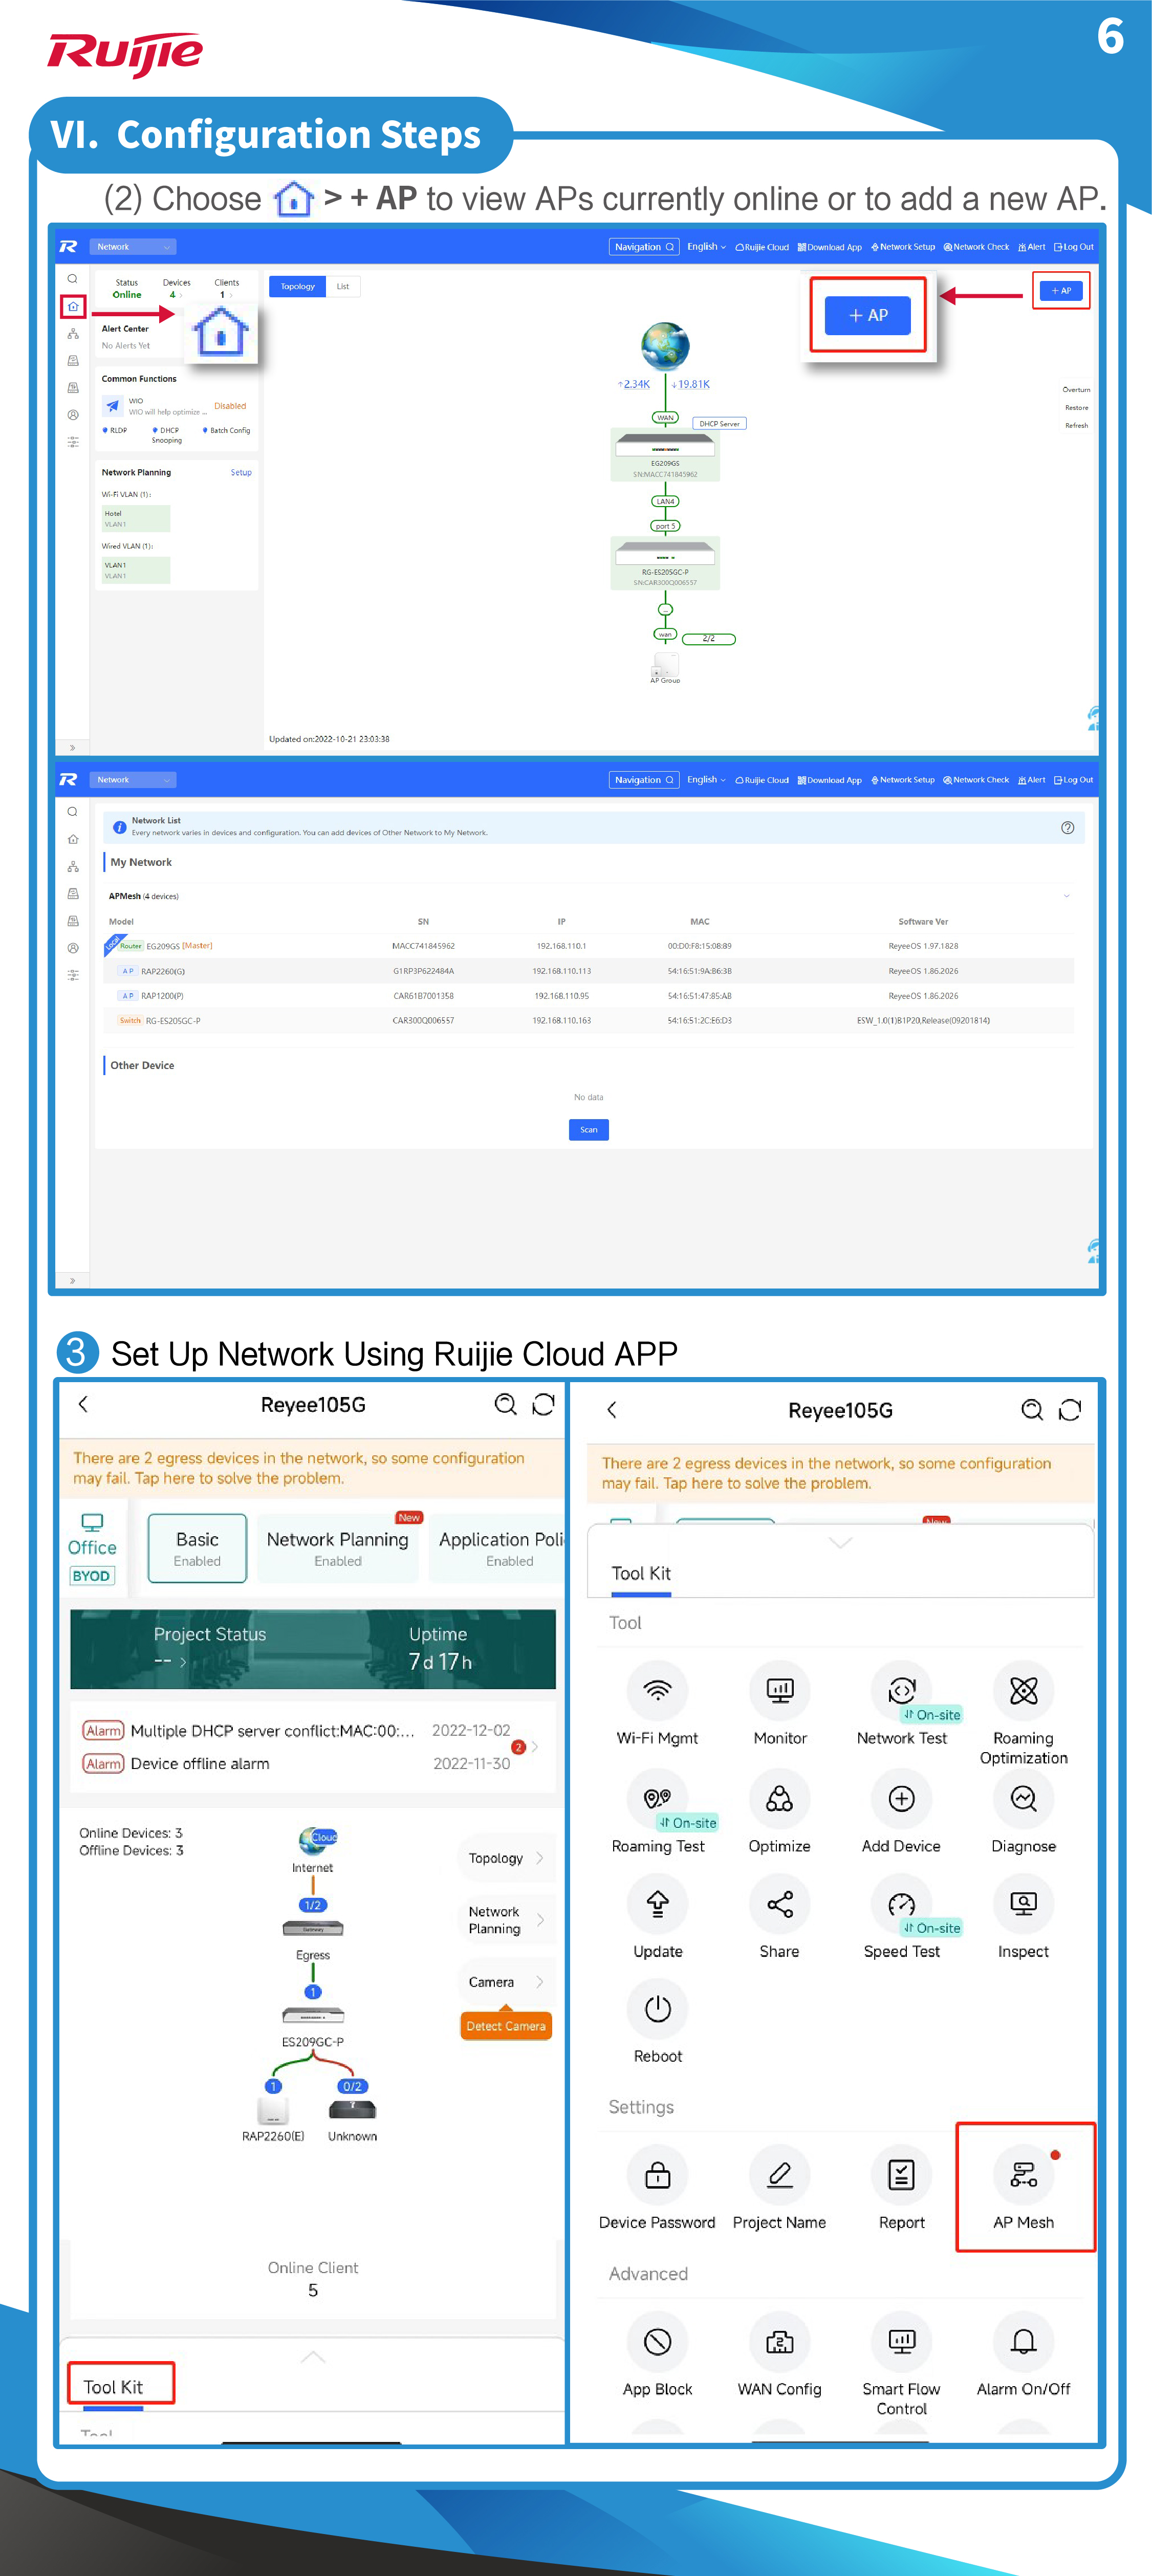The height and width of the screenshot is (2576, 1152).
Task: Expand Tool Kit panel chevron on left phone
Action: pos(313,2357)
